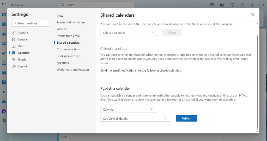The image size is (267, 141).
Task: Click the Calendar updates heading
Action: [114, 49]
